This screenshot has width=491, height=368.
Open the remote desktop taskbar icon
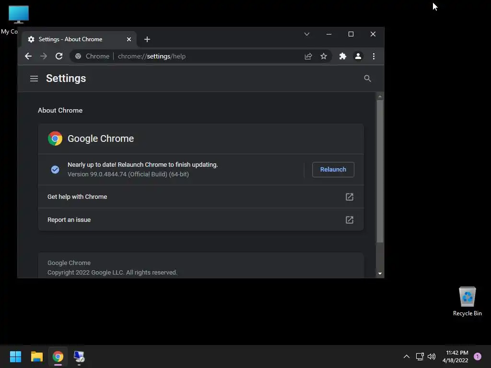79,356
